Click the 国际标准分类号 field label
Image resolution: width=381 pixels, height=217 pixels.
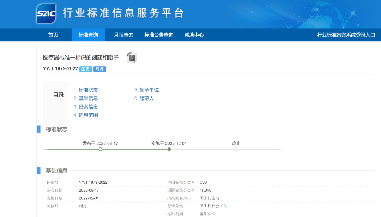pyautogui.click(x=181, y=190)
